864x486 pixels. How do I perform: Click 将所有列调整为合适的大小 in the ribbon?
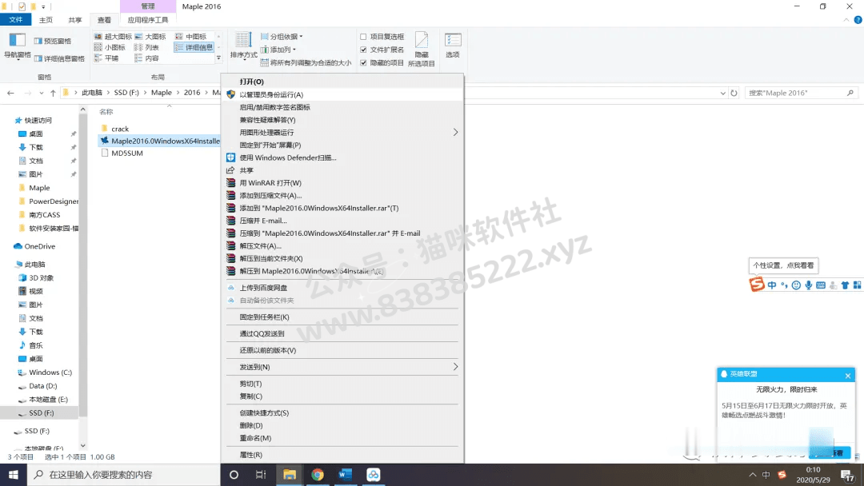[306, 62]
